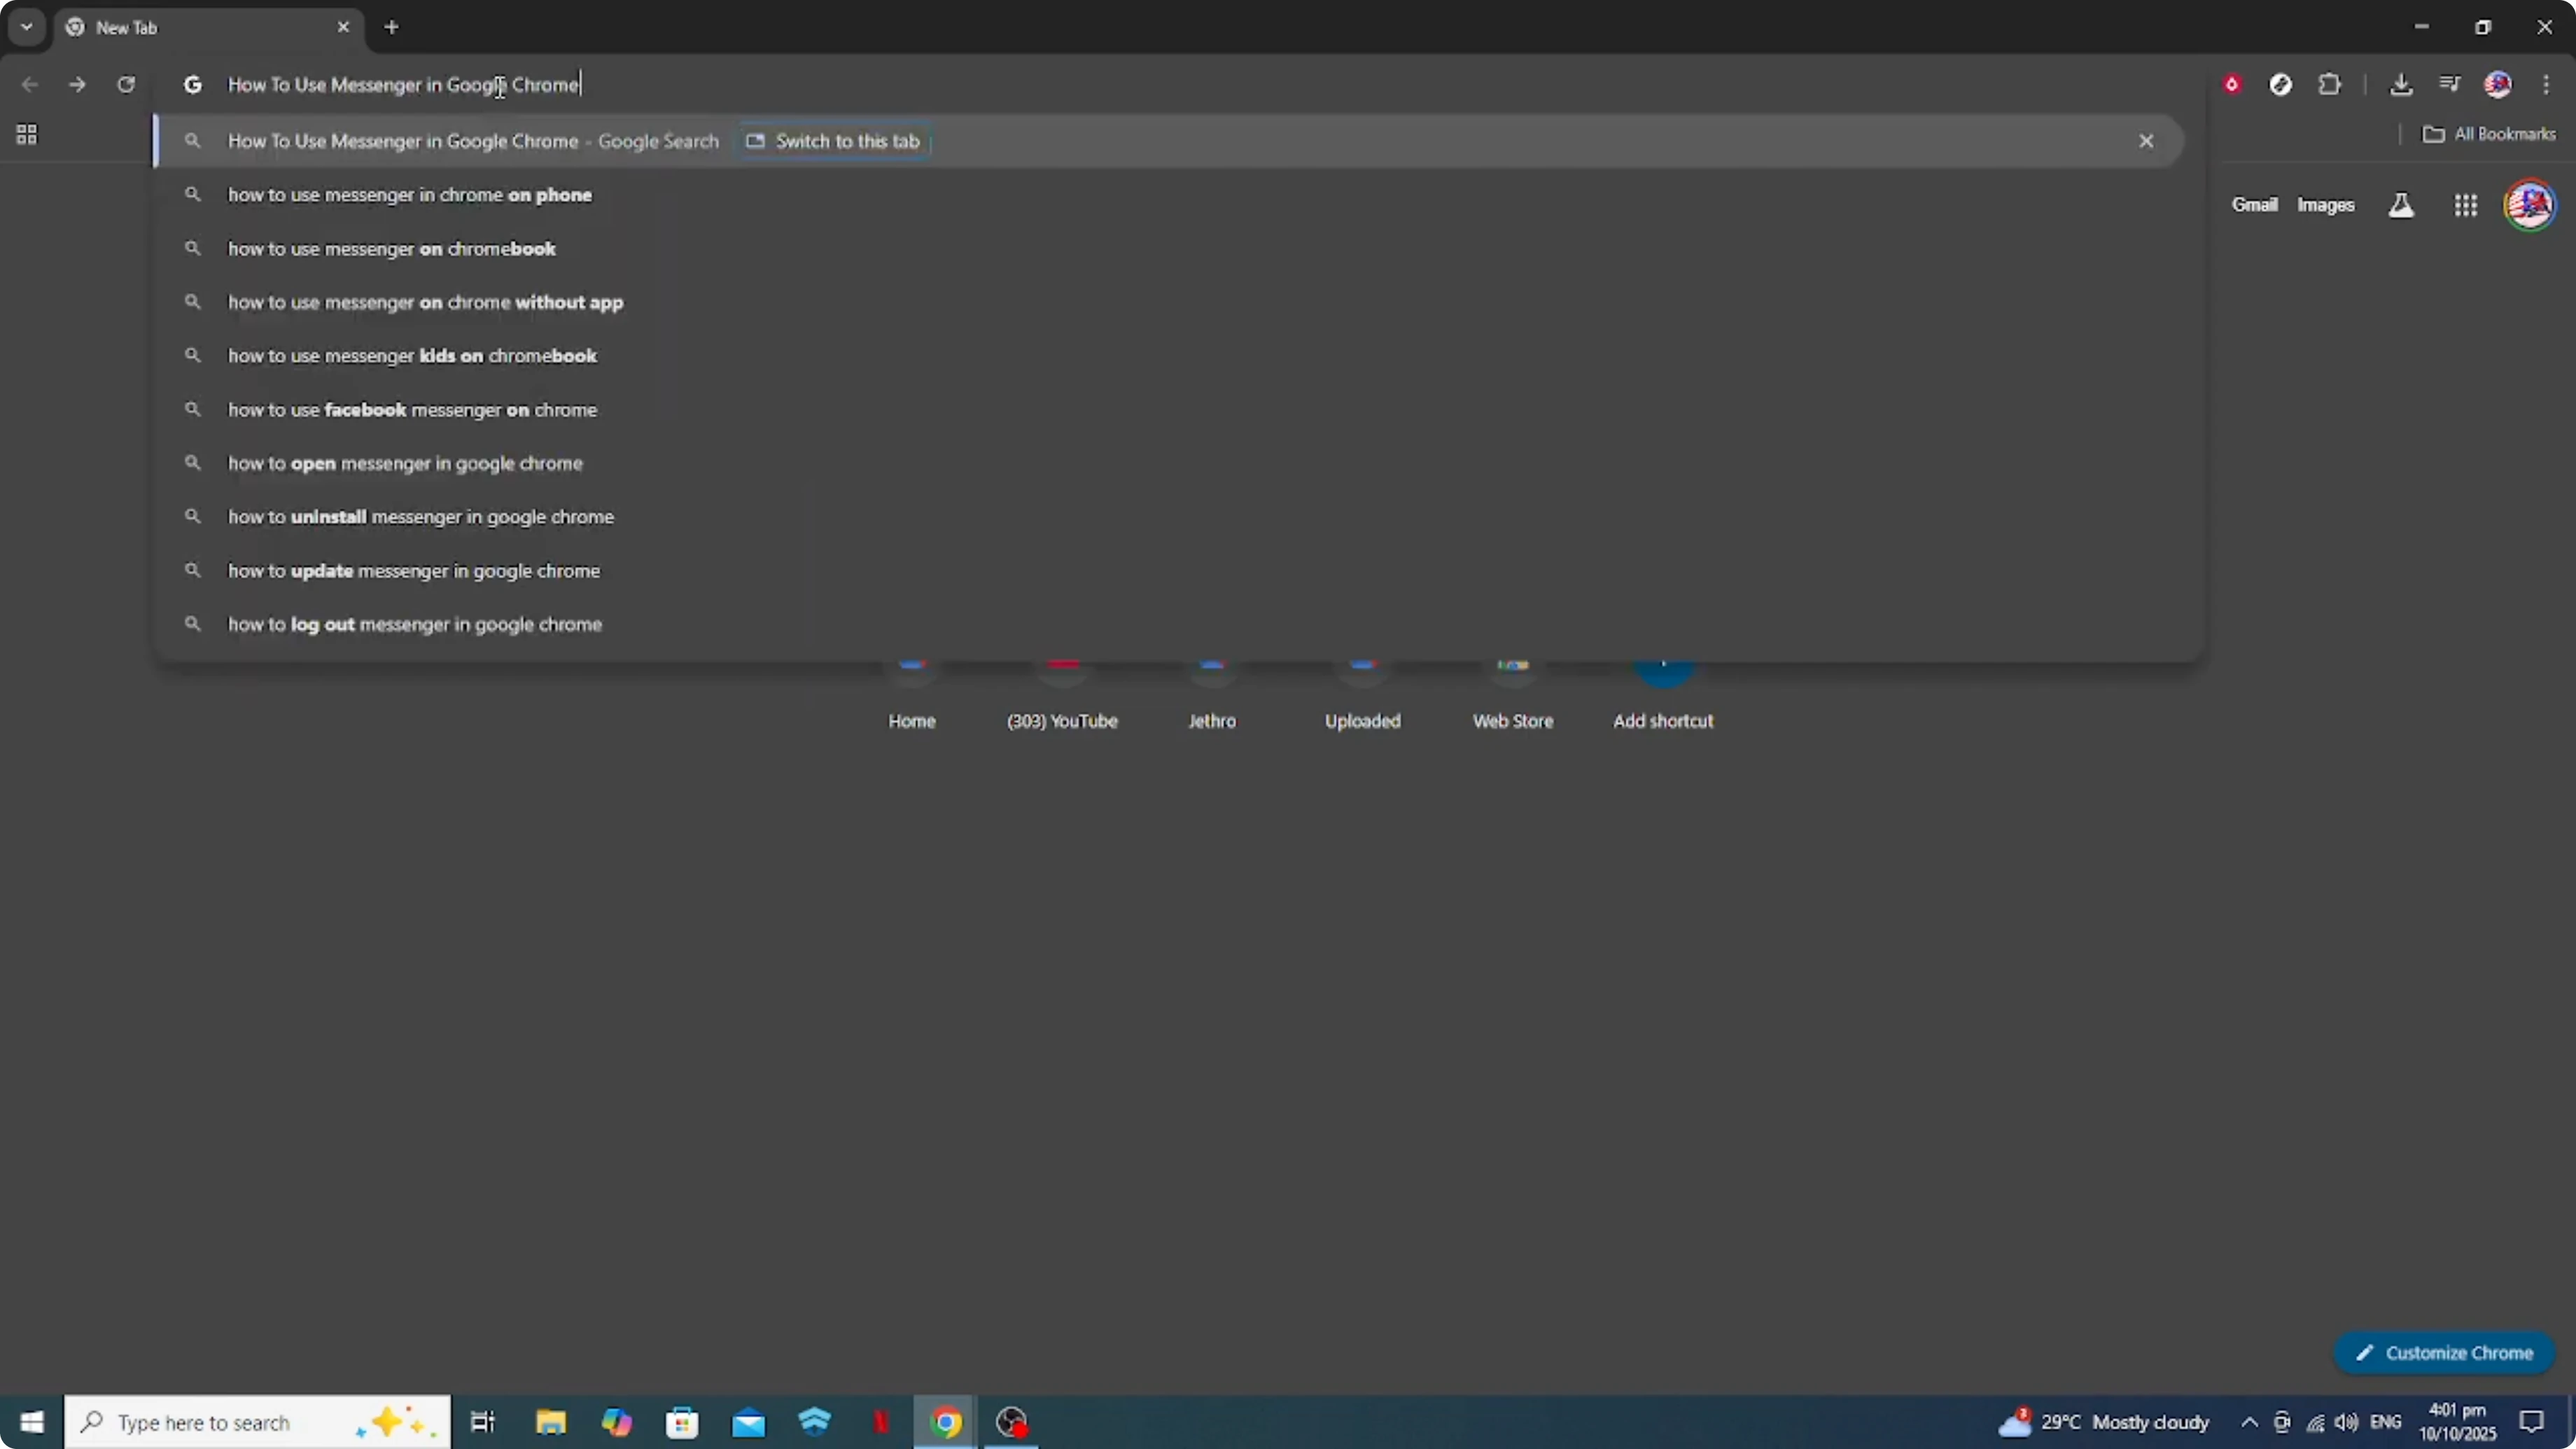The image size is (2576, 1449).
Task: Reload the current page
Action: coord(126,85)
